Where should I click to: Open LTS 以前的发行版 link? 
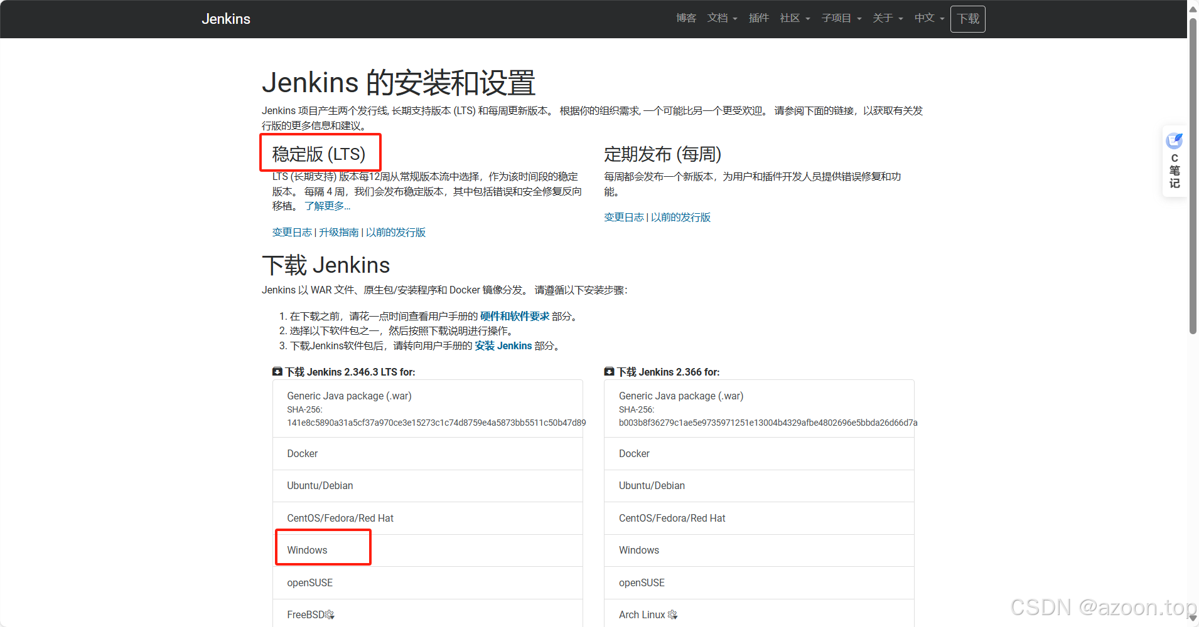click(395, 232)
